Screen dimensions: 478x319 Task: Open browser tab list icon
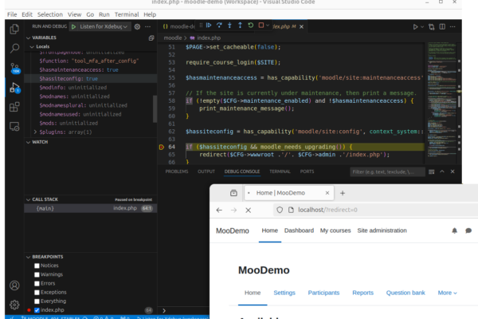233,193
